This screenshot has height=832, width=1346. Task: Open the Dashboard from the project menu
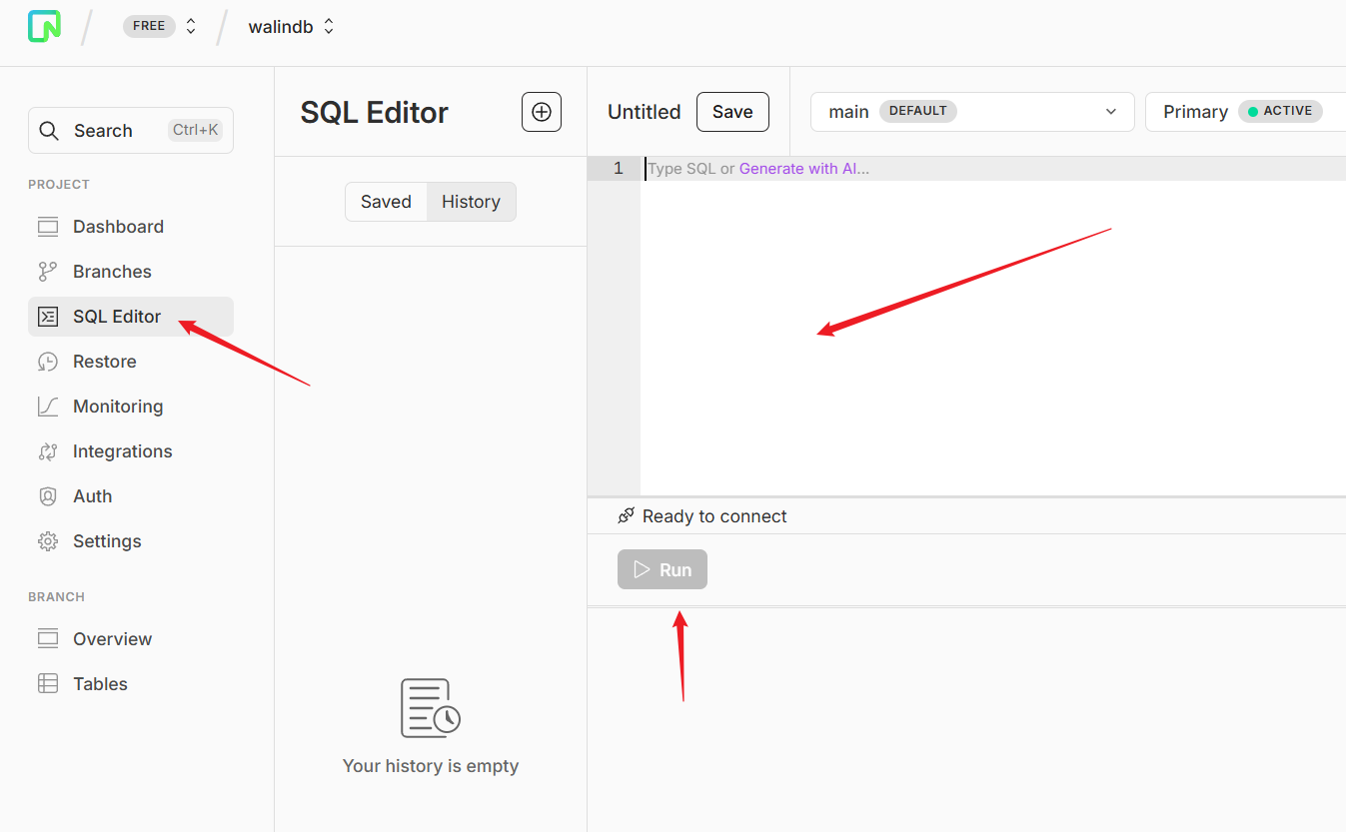[119, 226]
